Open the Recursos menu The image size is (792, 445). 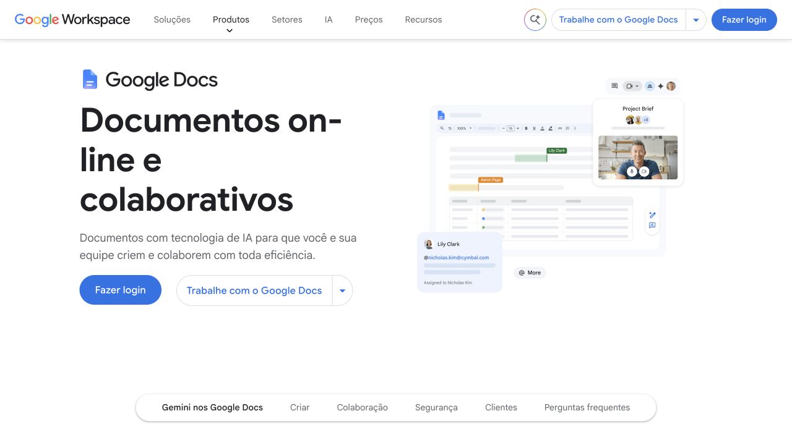coord(423,20)
